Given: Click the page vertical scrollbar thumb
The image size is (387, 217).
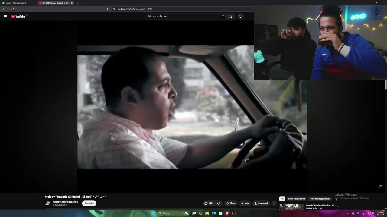Looking at the screenshot, I should (x=386, y=85).
